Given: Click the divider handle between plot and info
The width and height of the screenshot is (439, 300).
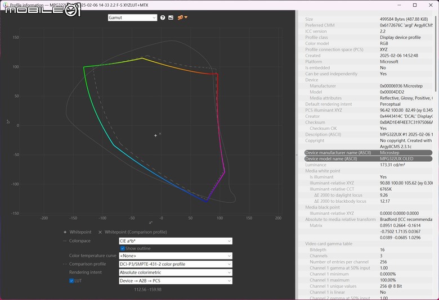Looking at the screenshot, I should pos(297,154).
